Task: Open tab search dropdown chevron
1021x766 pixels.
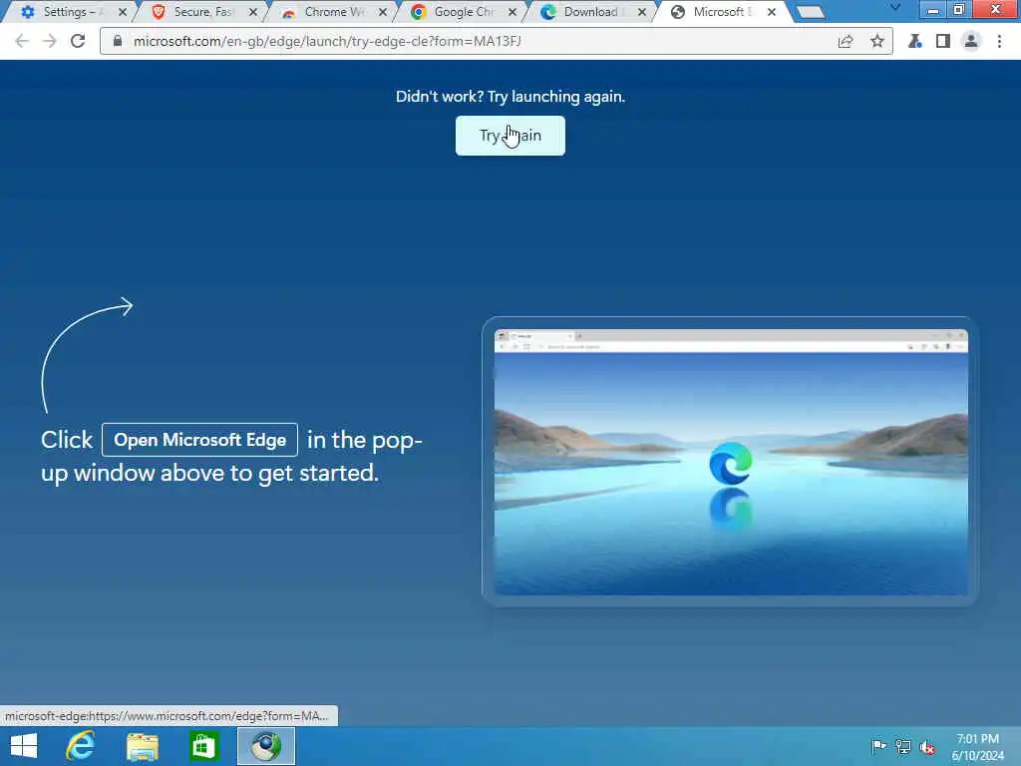Action: coord(895,8)
